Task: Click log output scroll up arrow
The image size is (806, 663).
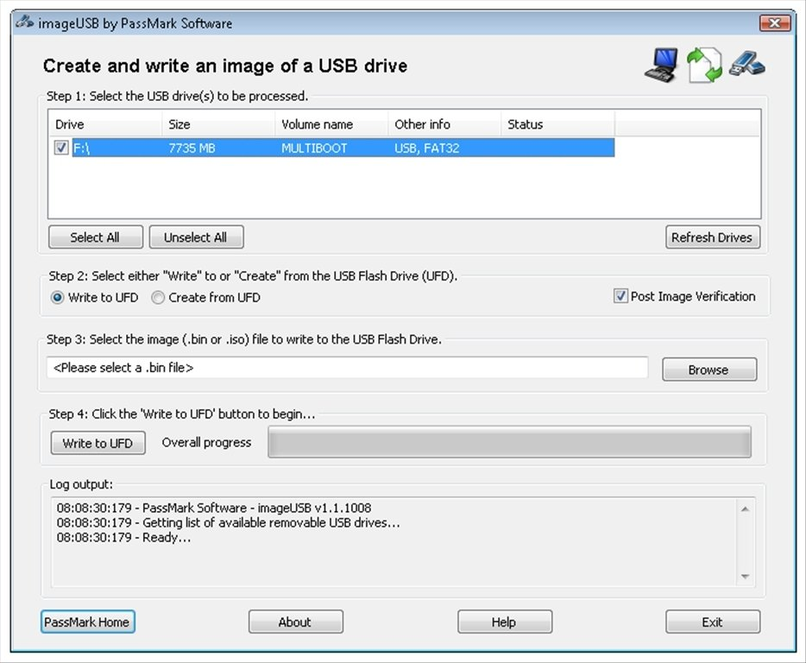Action: [745, 509]
